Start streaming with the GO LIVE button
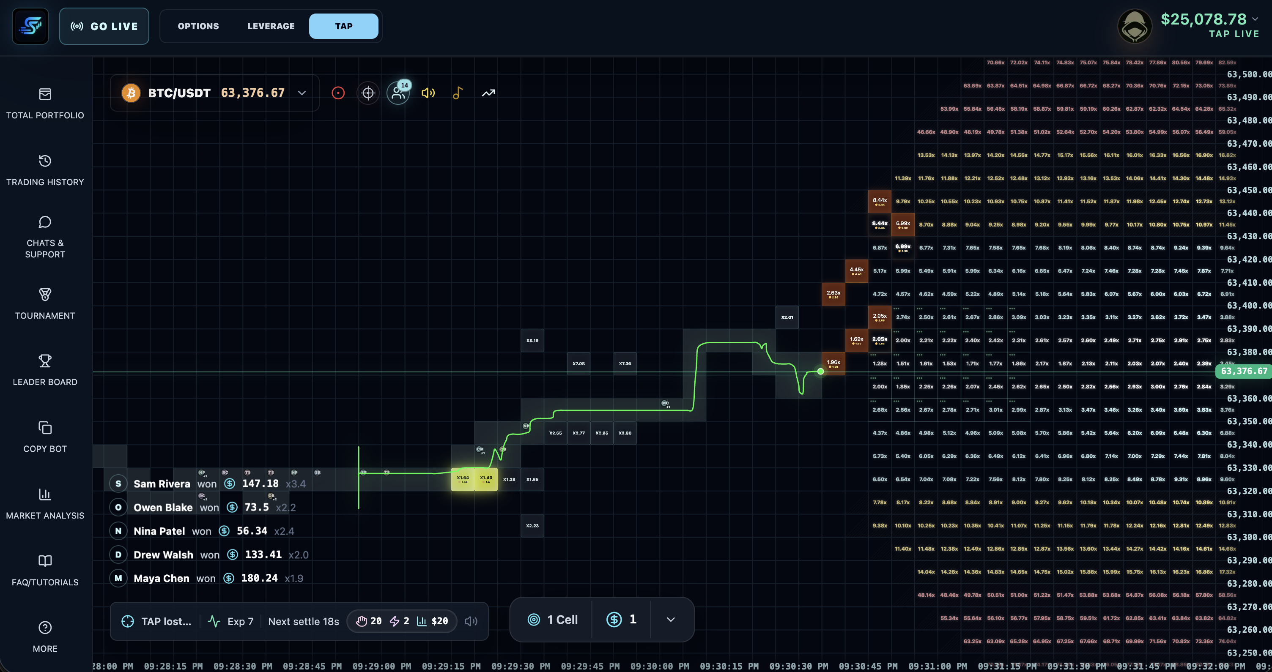1272x672 pixels. pos(104,26)
